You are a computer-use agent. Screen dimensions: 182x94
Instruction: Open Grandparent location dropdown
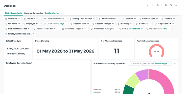82,18
